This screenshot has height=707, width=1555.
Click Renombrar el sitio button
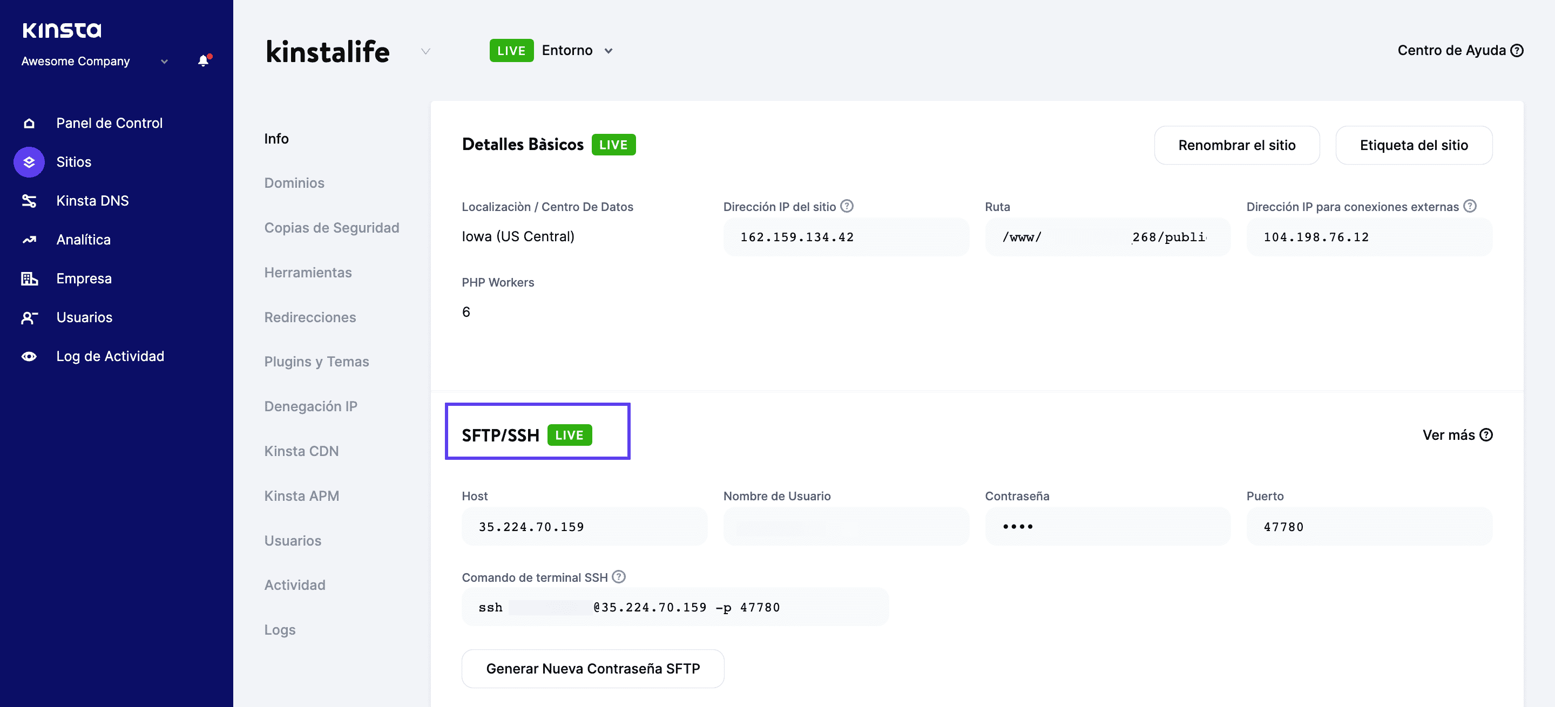click(1236, 145)
